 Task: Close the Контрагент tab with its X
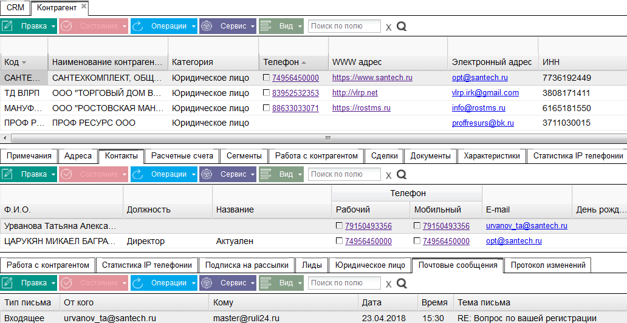coord(83,7)
